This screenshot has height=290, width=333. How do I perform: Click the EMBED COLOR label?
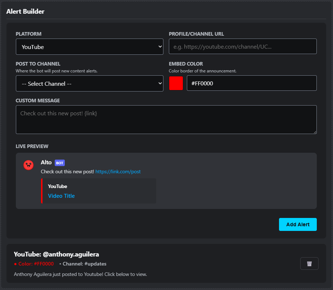click(x=186, y=64)
